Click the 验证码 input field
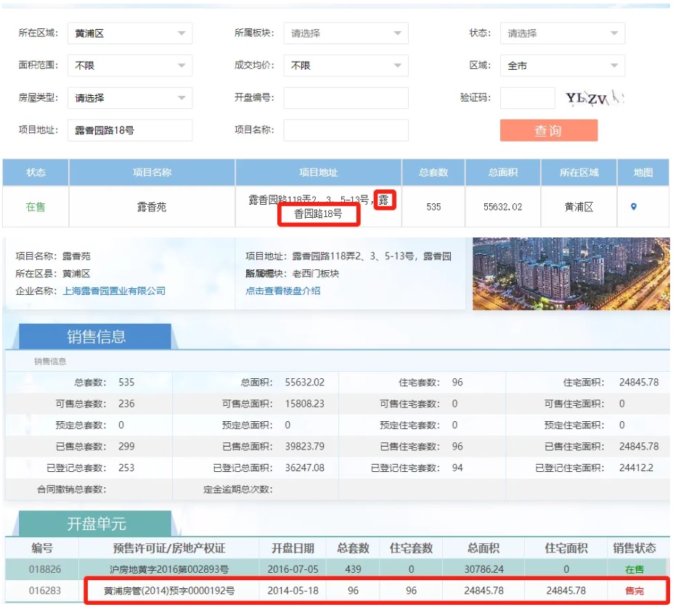Image resolution: width=673 pixels, height=607 pixels. [527, 98]
